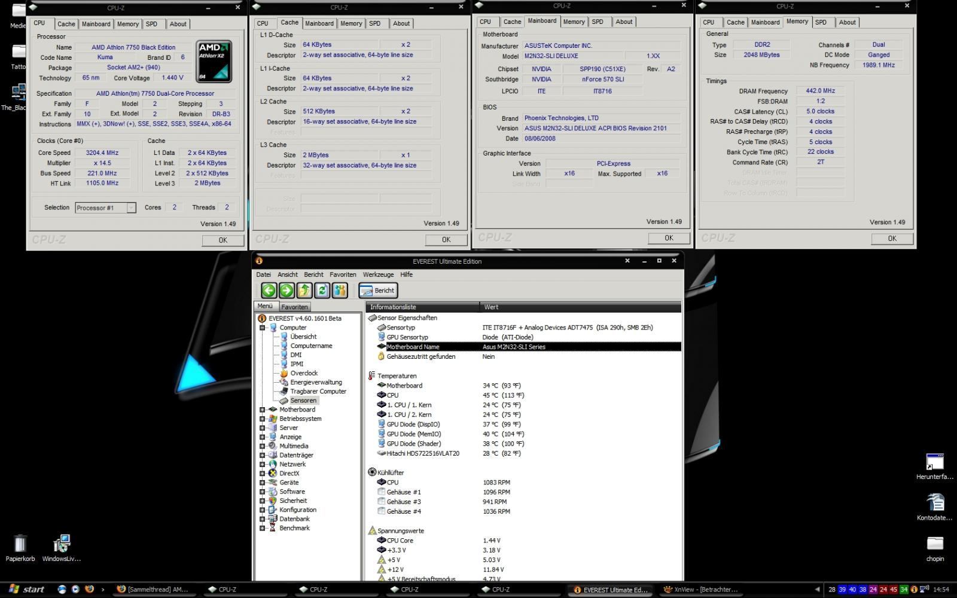
Task: Select the DMI tree item
Action: click(x=295, y=355)
